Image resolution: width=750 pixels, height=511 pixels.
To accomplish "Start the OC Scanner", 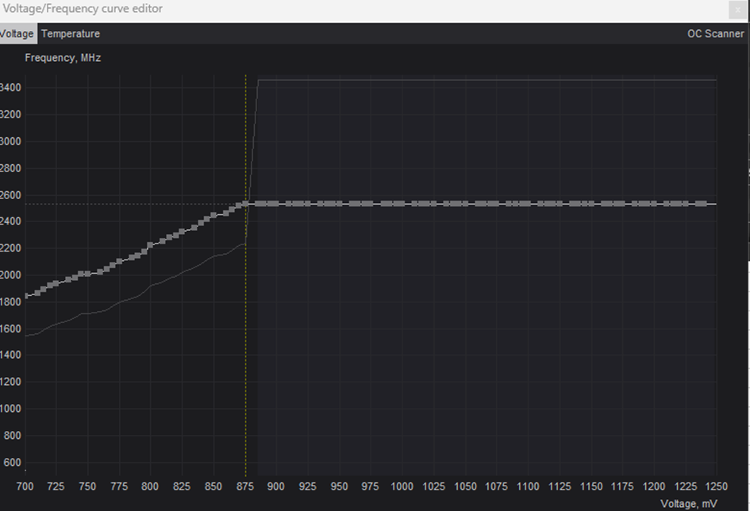I will [x=716, y=34].
